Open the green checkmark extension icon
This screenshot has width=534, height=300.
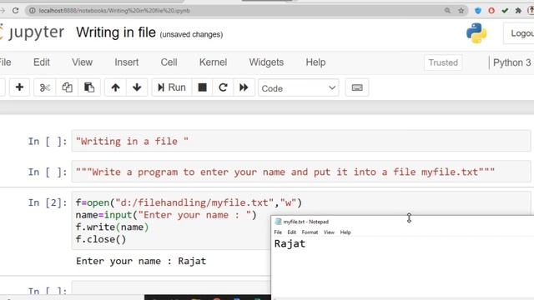tap(505, 11)
